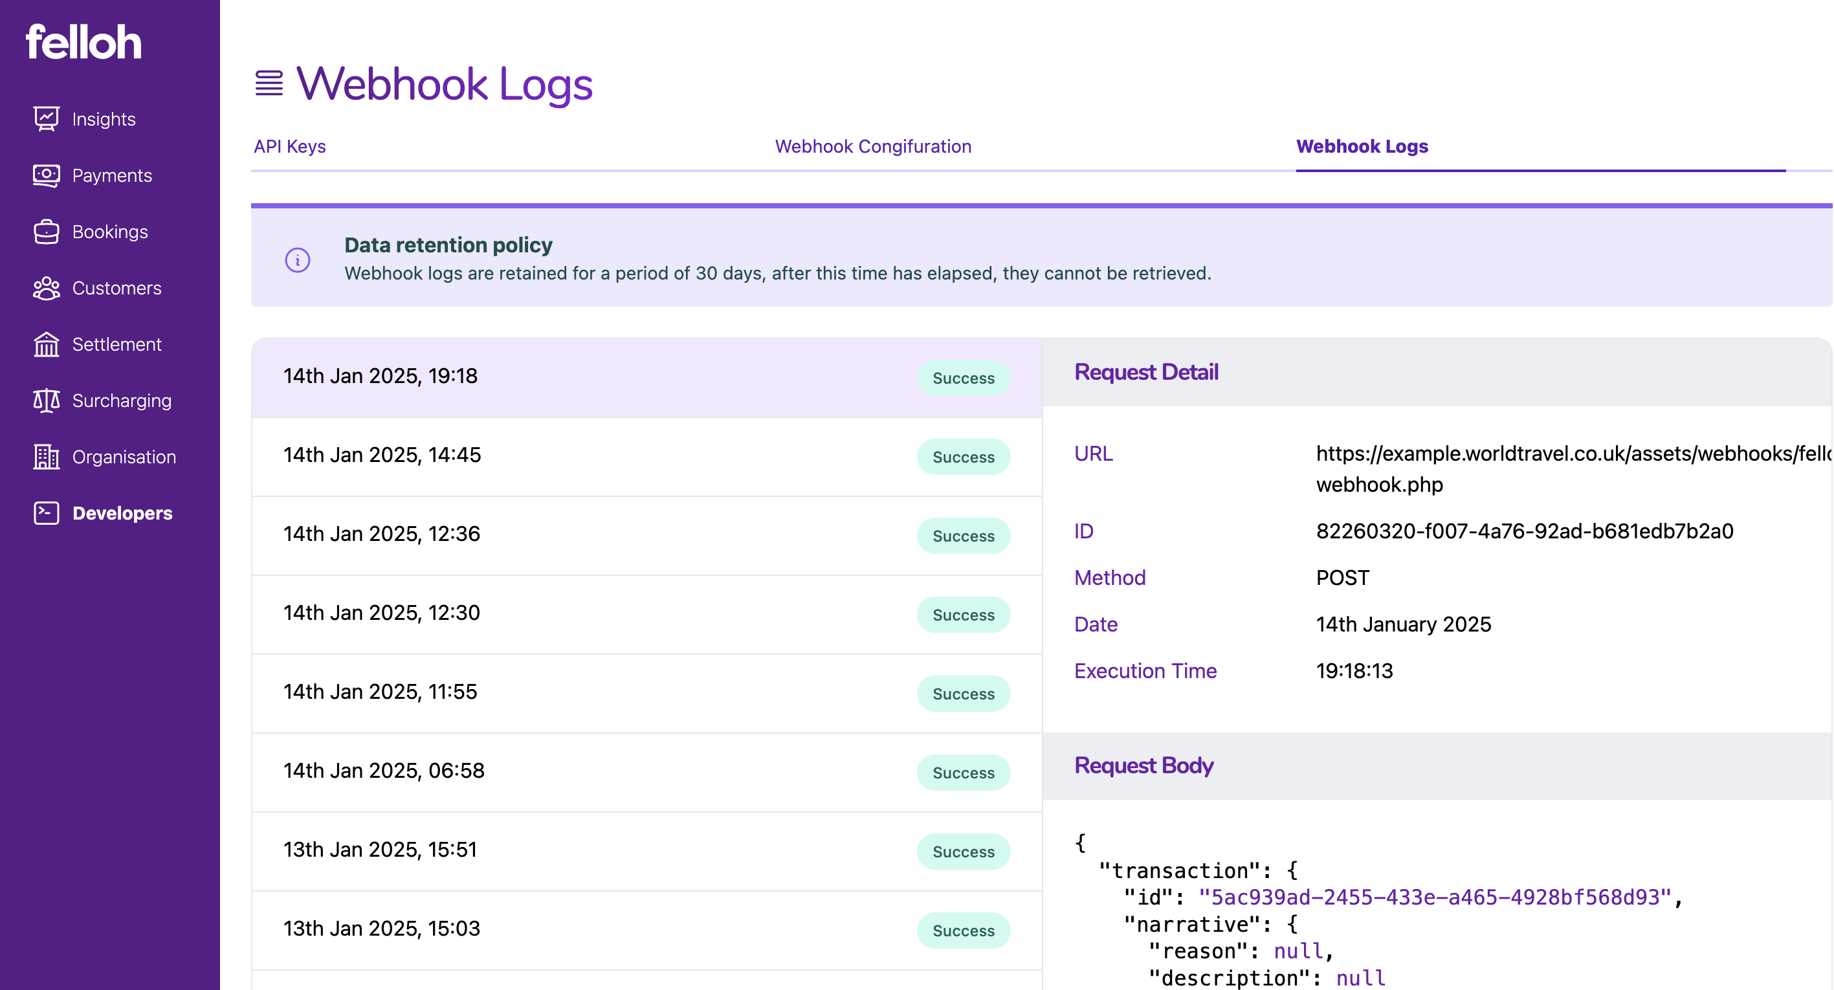Image resolution: width=1834 pixels, height=990 pixels.
Task: Open Insights chart icon in sidebar
Action: coord(47,119)
